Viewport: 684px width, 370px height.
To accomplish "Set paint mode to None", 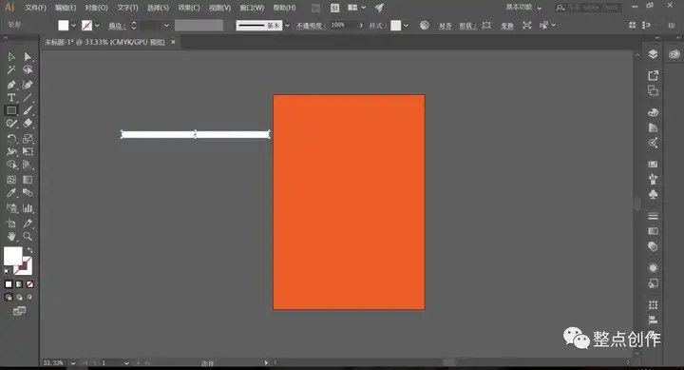I will coord(29,284).
